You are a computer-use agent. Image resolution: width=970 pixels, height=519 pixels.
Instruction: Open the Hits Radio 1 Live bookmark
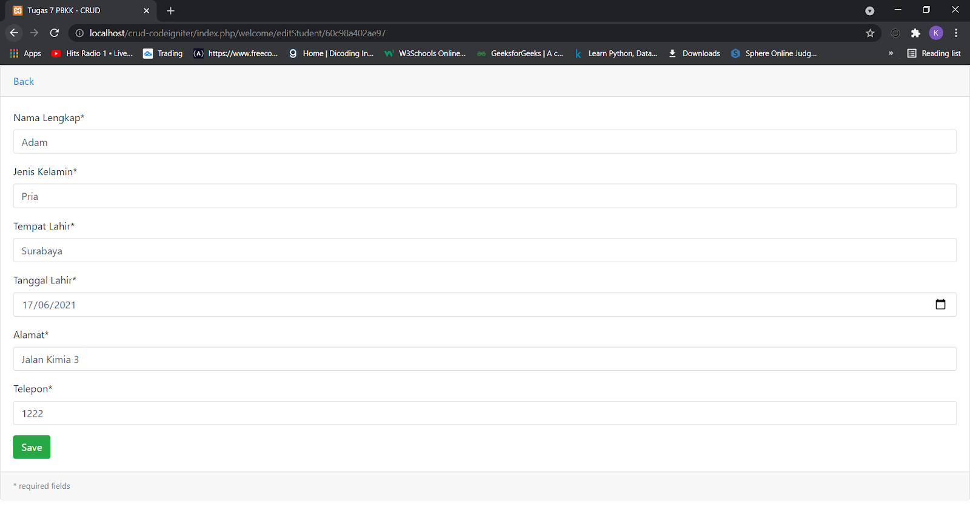[92, 53]
